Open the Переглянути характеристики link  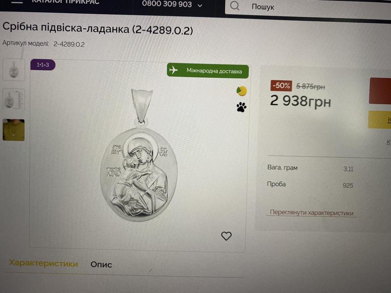pyautogui.click(x=311, y=213)
